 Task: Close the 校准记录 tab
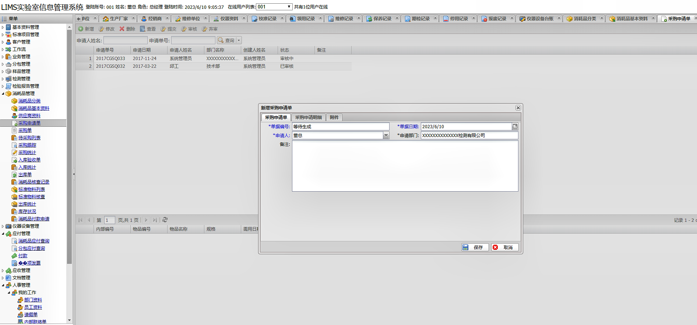(x=282, y=18)
